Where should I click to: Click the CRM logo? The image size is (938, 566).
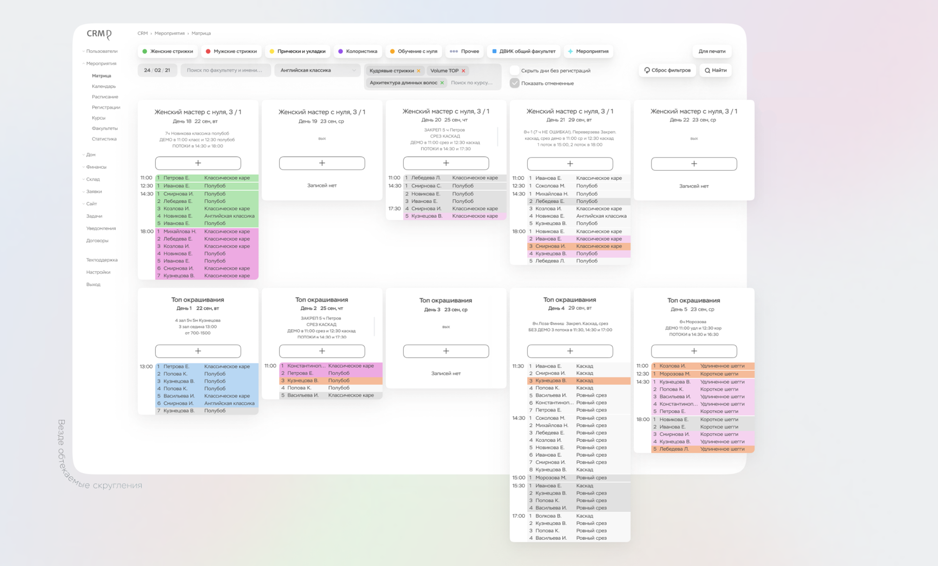pos(99,34)
